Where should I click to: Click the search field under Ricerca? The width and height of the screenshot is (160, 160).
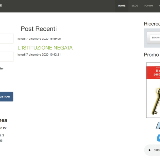point(155,37)
